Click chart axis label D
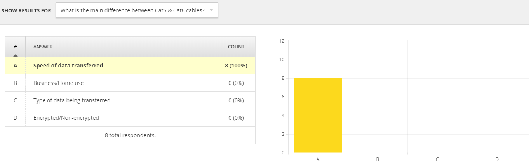Image resolution: width=529 pixels, height=164 pixels. click(497, 159)
